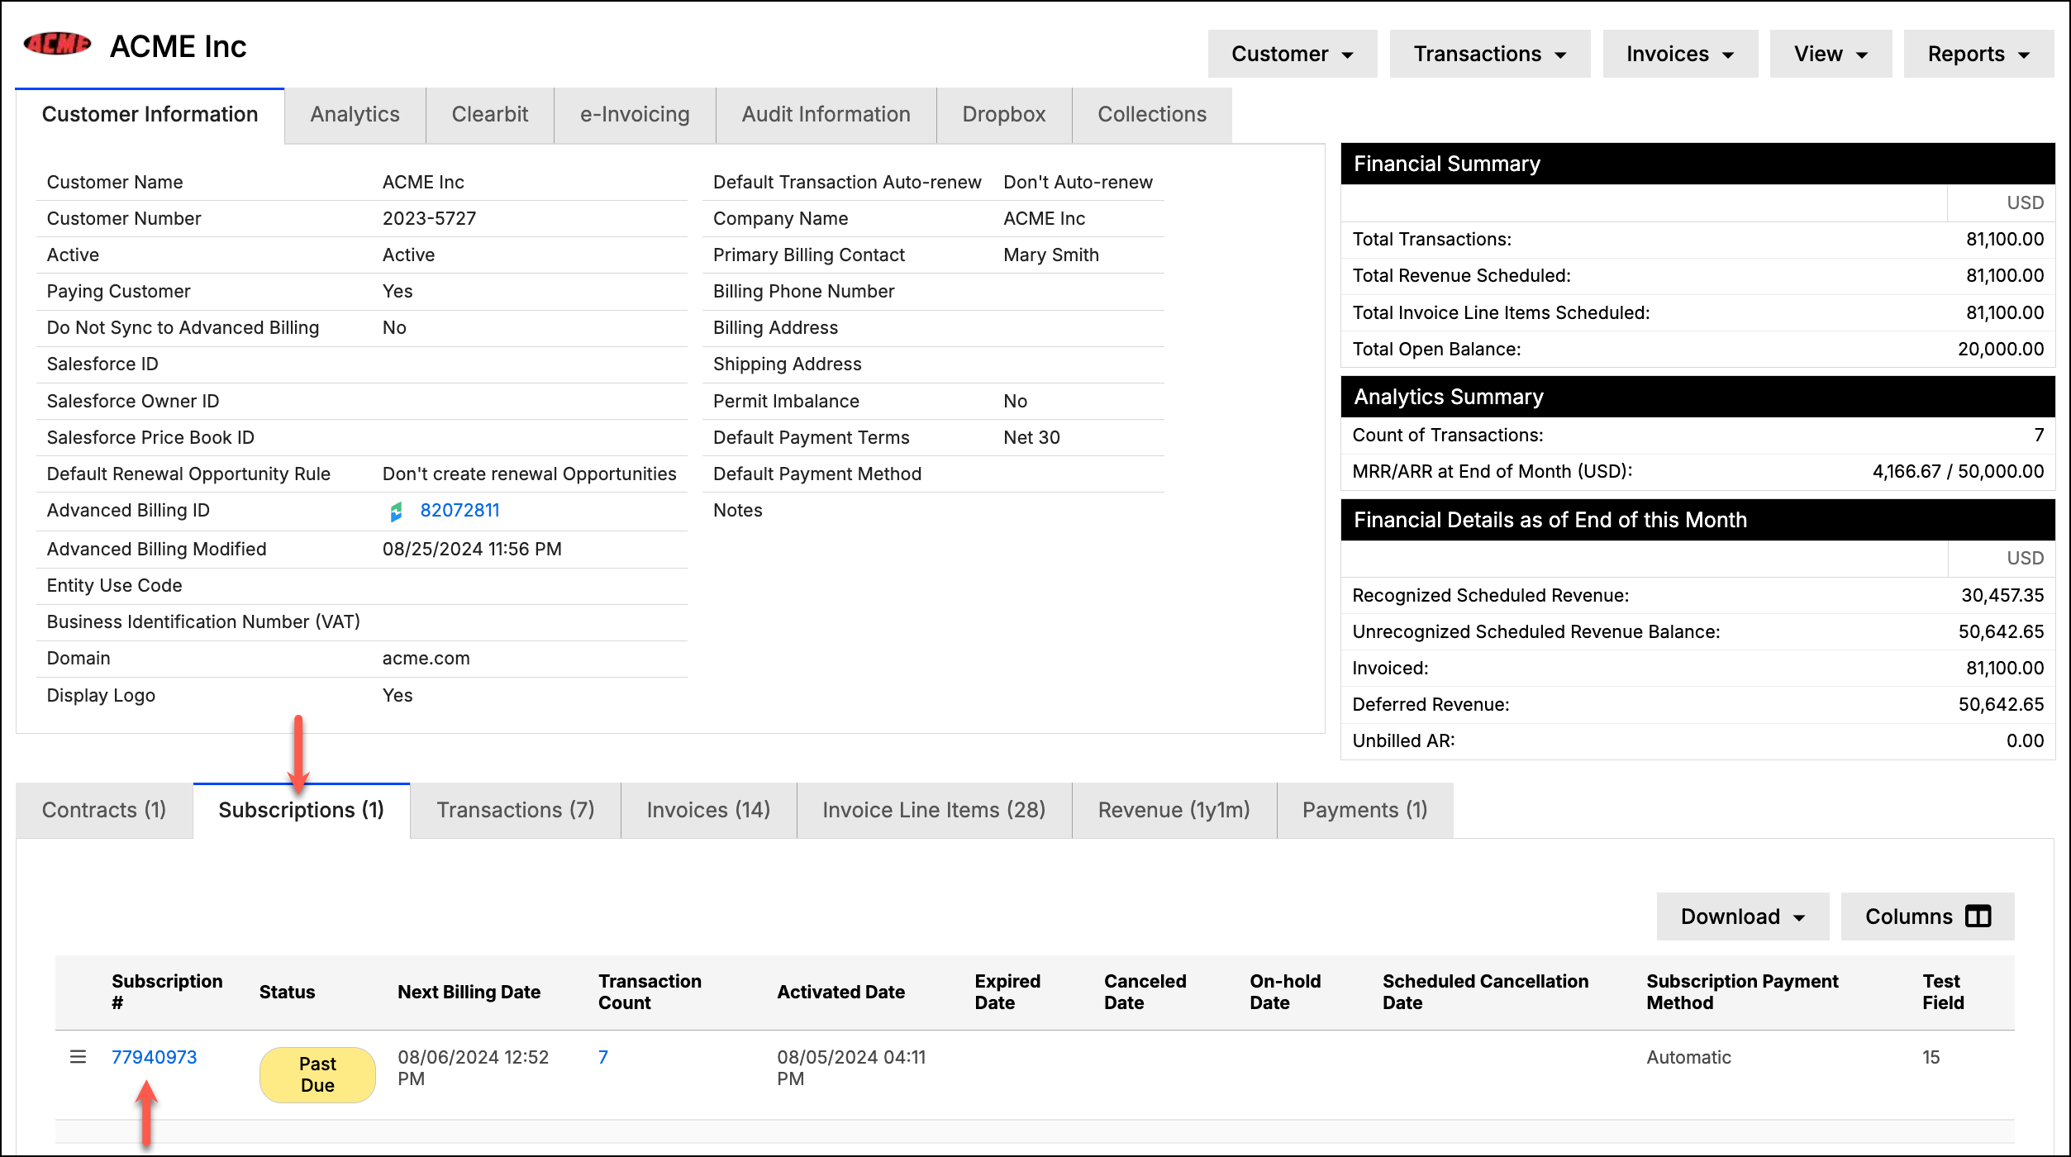The image size is (2071, 1157).
Task: Click Don't Auto-renew value
Action: point(1078,183)
